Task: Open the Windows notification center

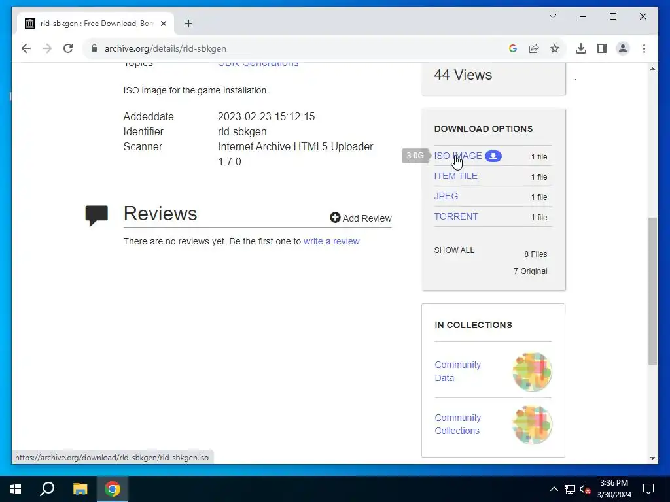Action: (648, 489)
